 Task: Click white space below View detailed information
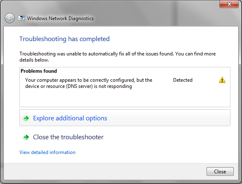(121, 159)
